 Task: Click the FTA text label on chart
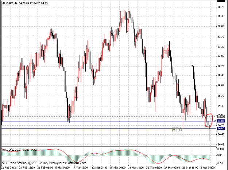coord(177,130)
